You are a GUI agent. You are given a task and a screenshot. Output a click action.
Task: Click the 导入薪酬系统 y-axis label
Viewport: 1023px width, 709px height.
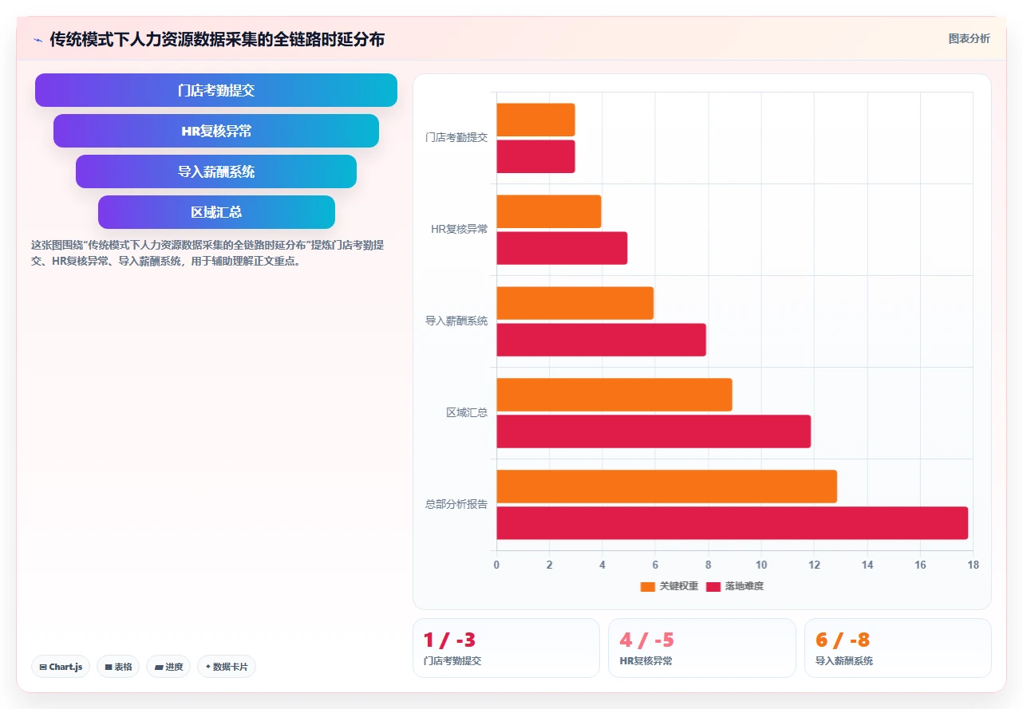coord(456,321)
